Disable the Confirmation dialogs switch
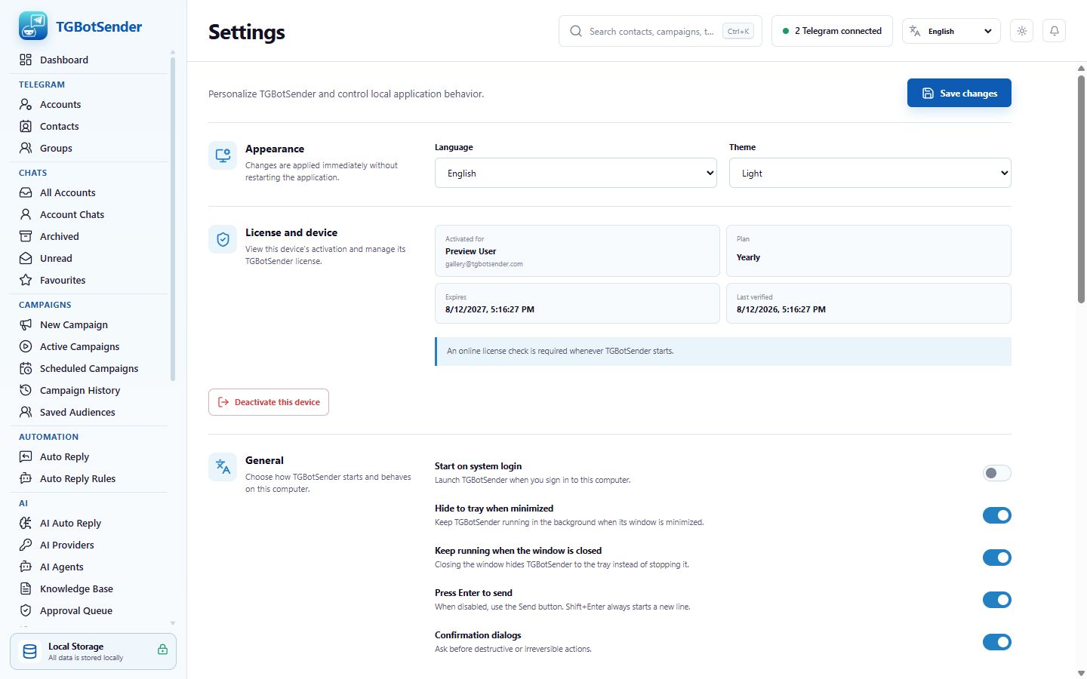Viewport: 1087px width, 679px height. 997,642
